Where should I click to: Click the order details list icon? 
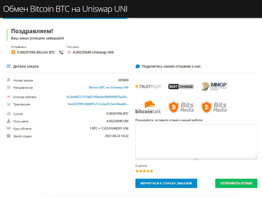point(8,66)
